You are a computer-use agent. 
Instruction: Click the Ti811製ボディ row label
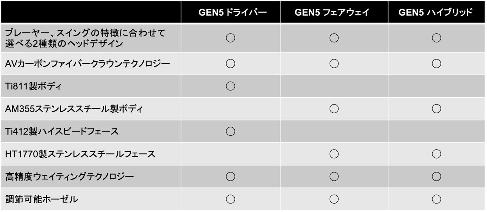click(x=33, y=86)
